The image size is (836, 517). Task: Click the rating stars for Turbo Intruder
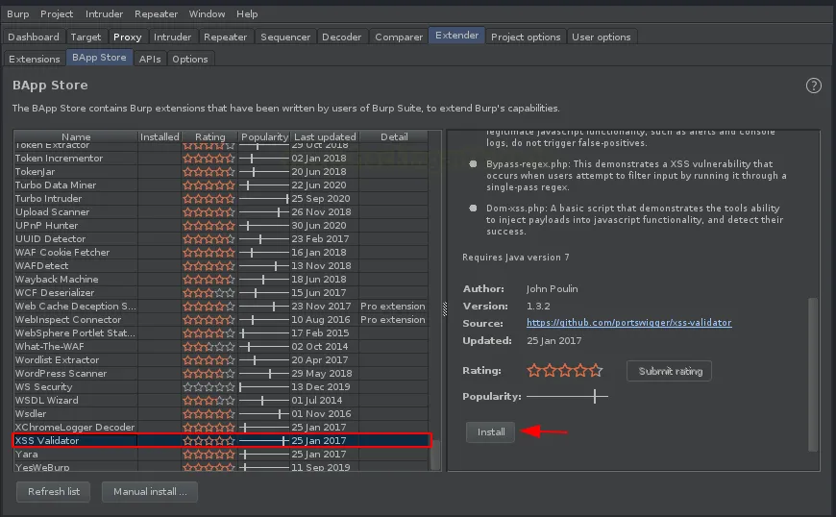(209, 199)
